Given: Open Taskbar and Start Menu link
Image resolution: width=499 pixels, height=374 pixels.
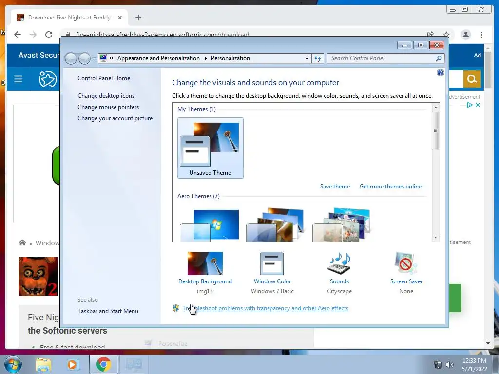Looking at the screenshot, I should 108,311.
